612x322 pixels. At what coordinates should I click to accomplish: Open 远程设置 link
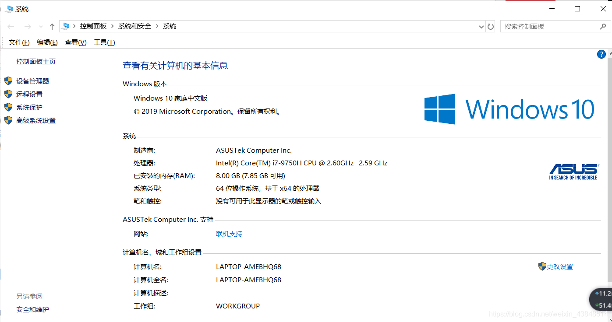point(29,94)
